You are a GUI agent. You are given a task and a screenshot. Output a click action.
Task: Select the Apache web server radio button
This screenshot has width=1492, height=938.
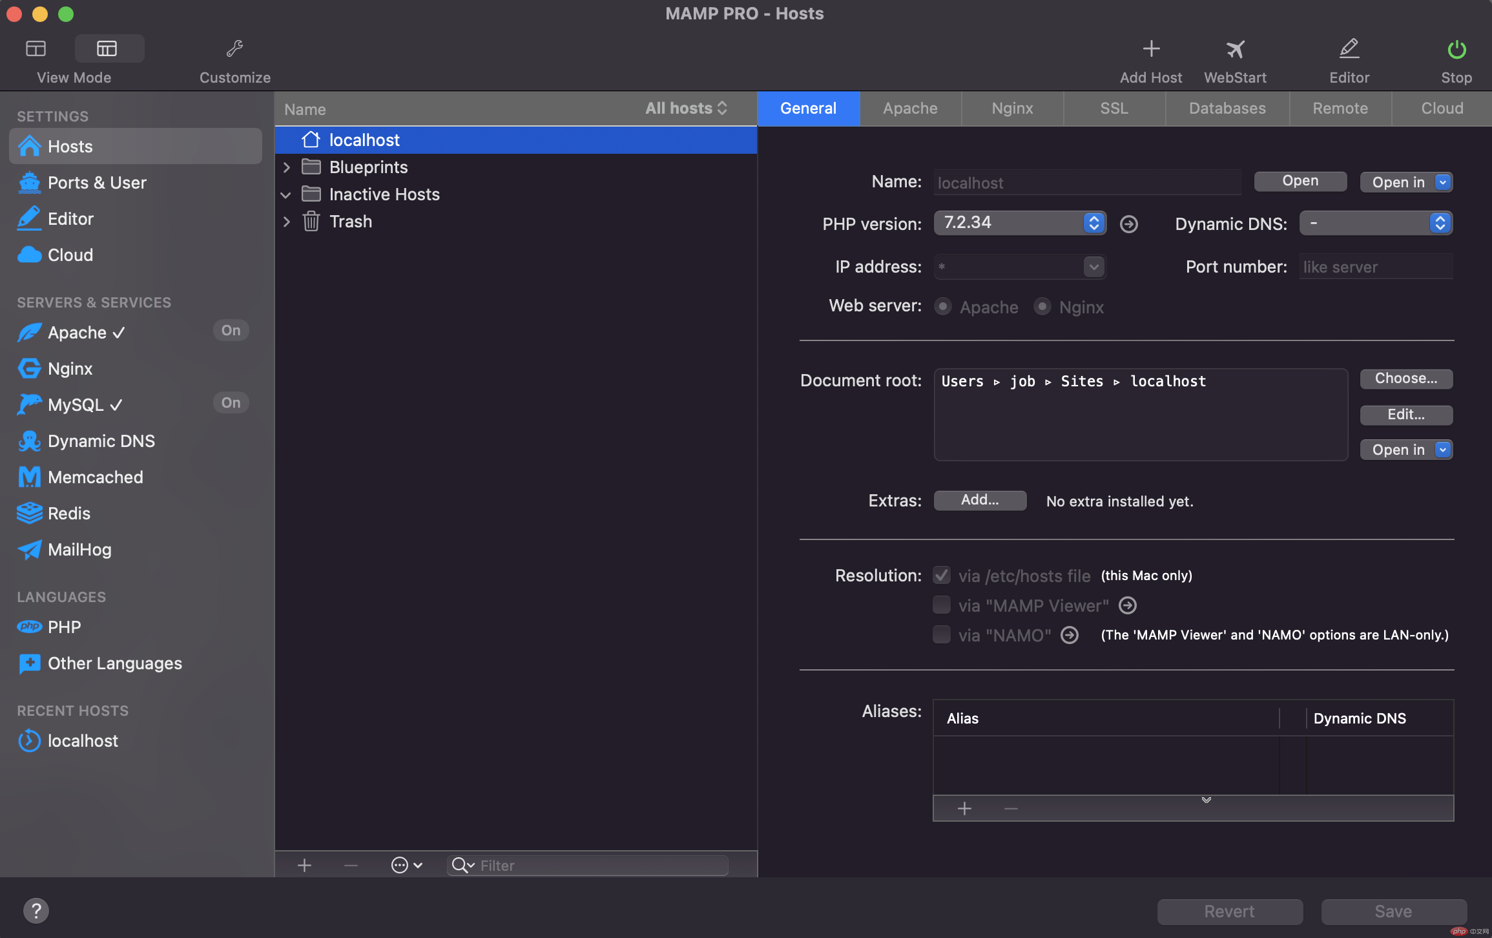pos(943,306)
